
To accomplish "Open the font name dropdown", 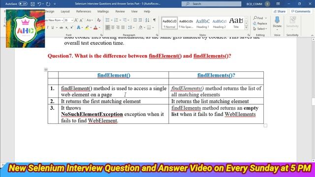I will click(63, 20).
